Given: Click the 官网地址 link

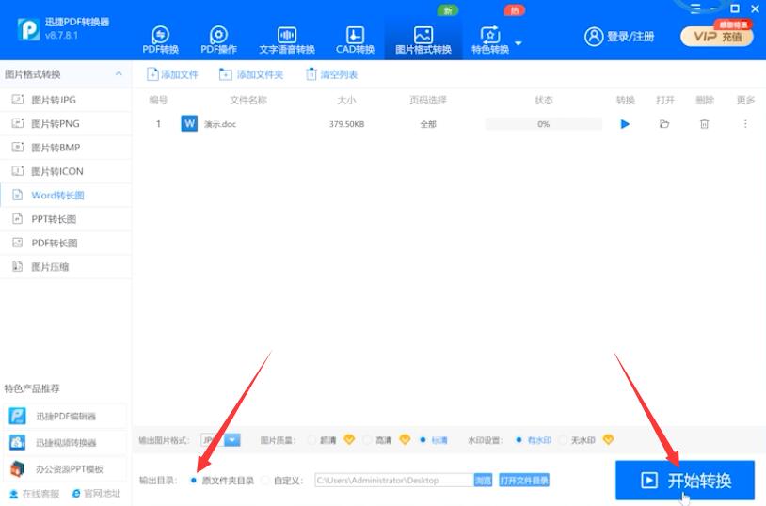Looking at the screenshot, I should (96, 494).
